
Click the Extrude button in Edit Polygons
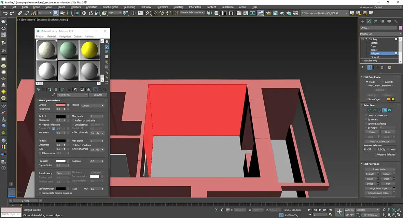[x=370, y=174]
